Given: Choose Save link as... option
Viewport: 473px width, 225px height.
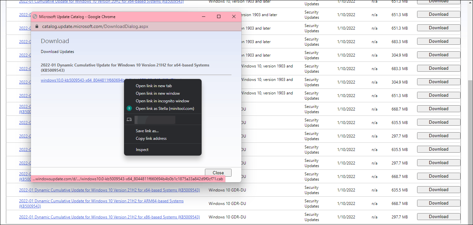Looking at the screenshot, I should 147,131.
